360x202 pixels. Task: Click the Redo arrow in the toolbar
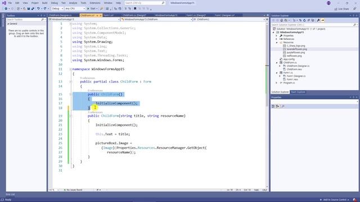(x=45, y=9)
